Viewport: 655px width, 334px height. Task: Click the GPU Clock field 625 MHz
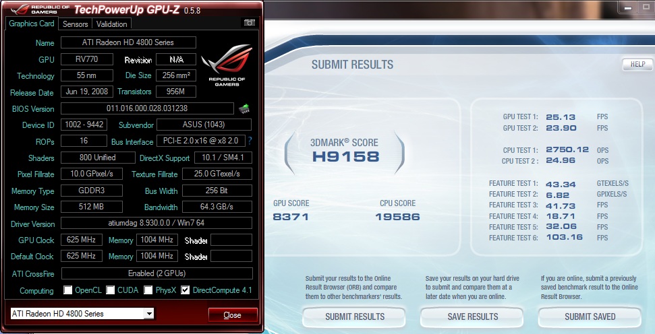click(x=82, y=239)
